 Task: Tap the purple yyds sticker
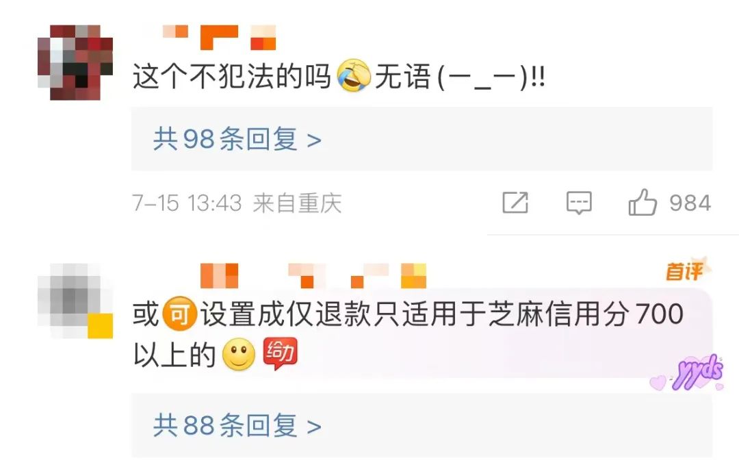[x=688, y=373]
